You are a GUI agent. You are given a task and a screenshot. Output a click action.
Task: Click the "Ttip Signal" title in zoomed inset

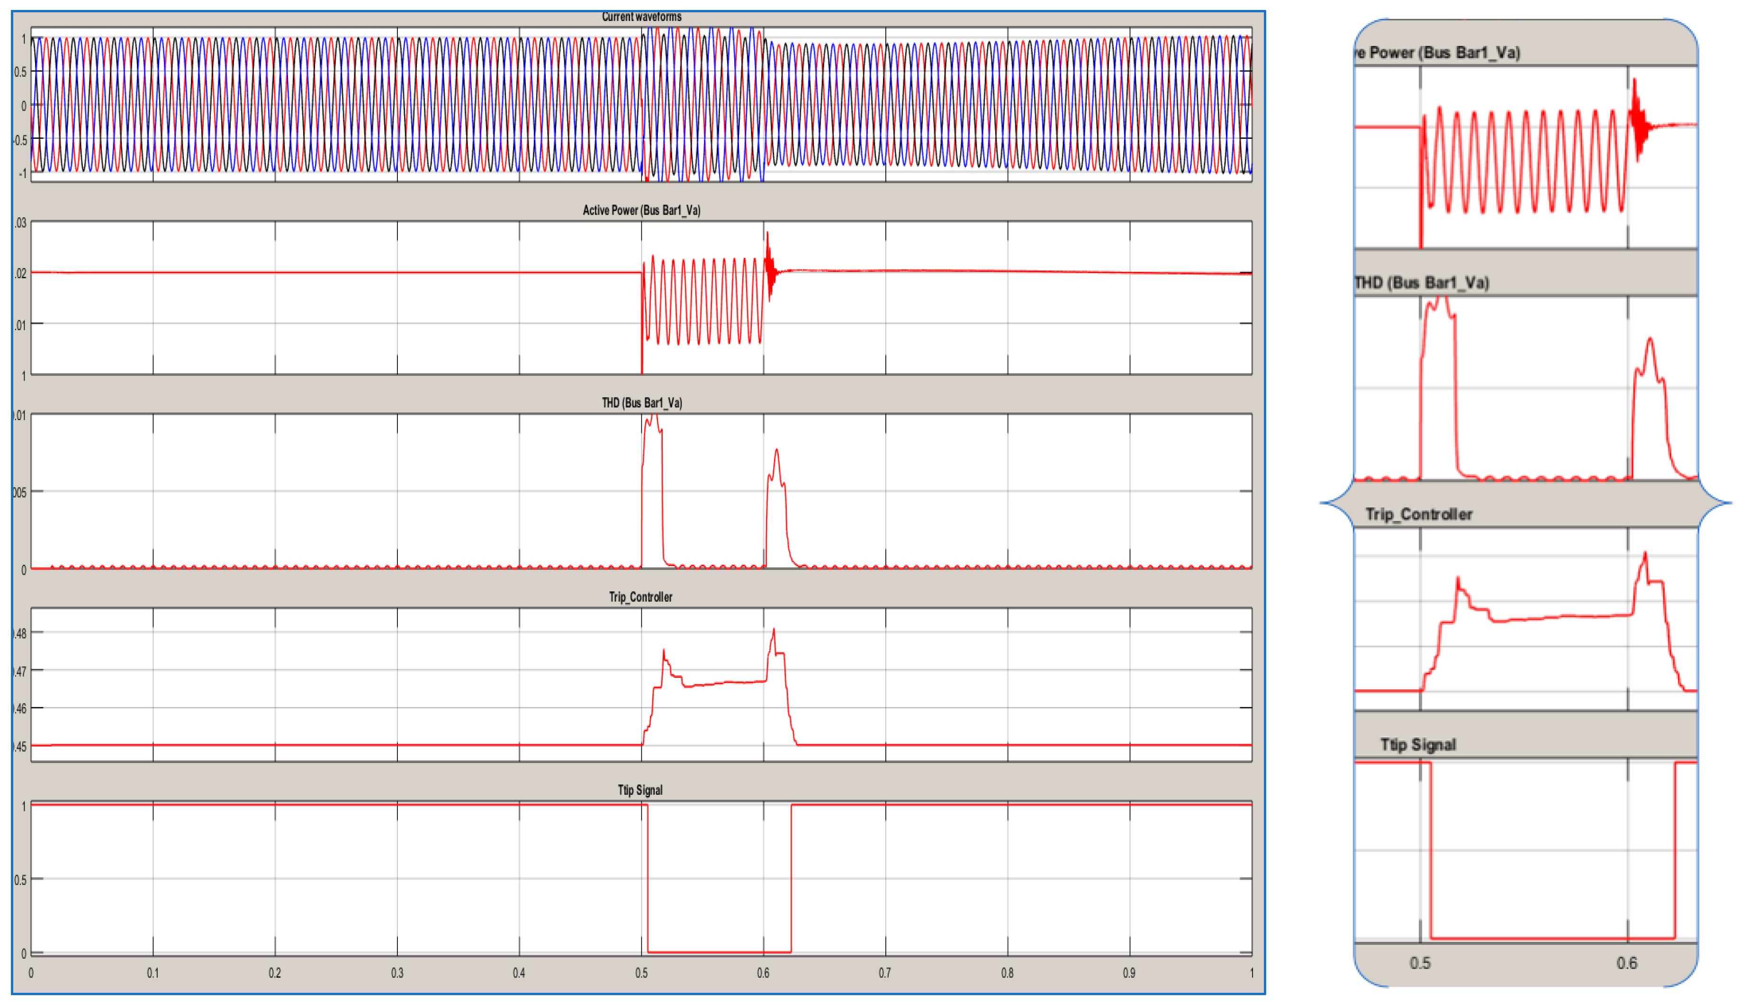coord(1418,745)
